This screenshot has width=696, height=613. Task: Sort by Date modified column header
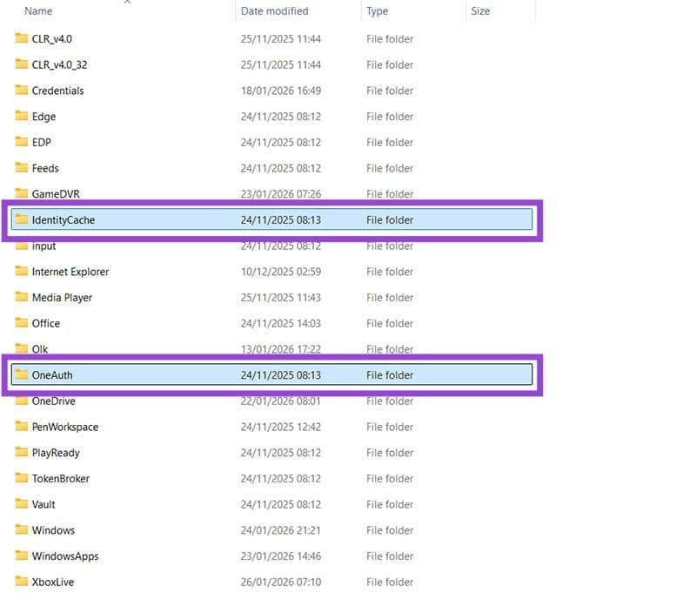pyautogui.click(x=274, y=11)
